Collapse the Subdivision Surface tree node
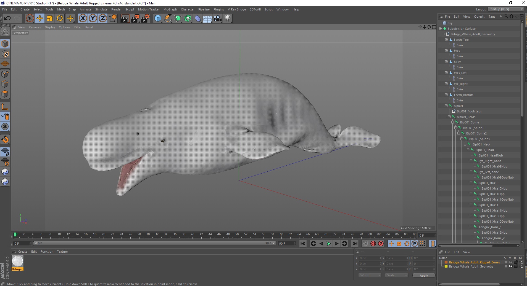527x286 pixels. 440,29
